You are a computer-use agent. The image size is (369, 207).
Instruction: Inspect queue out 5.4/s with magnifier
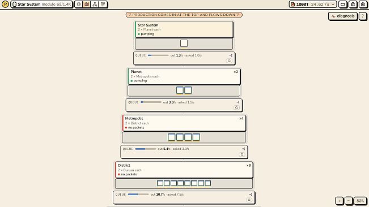(x=241, y=154)
